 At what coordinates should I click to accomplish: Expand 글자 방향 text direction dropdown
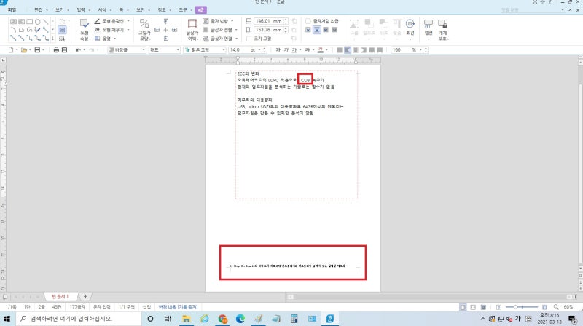tap(232, 21)
